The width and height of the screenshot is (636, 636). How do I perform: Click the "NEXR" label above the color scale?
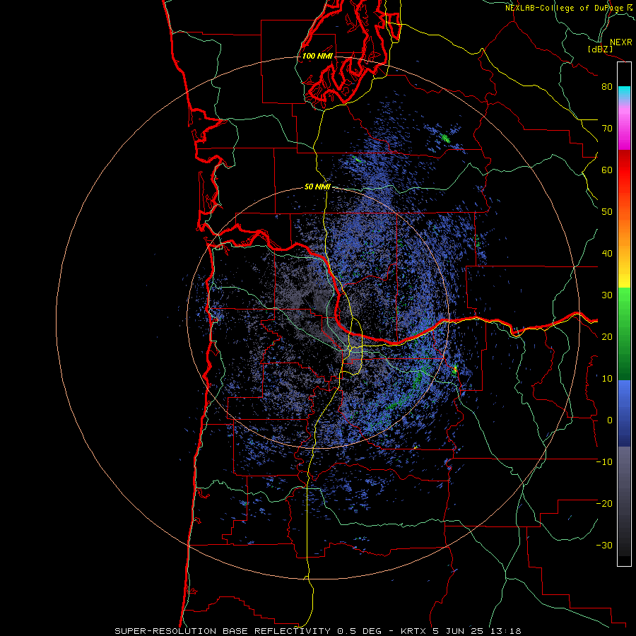(x=621, y=42)
